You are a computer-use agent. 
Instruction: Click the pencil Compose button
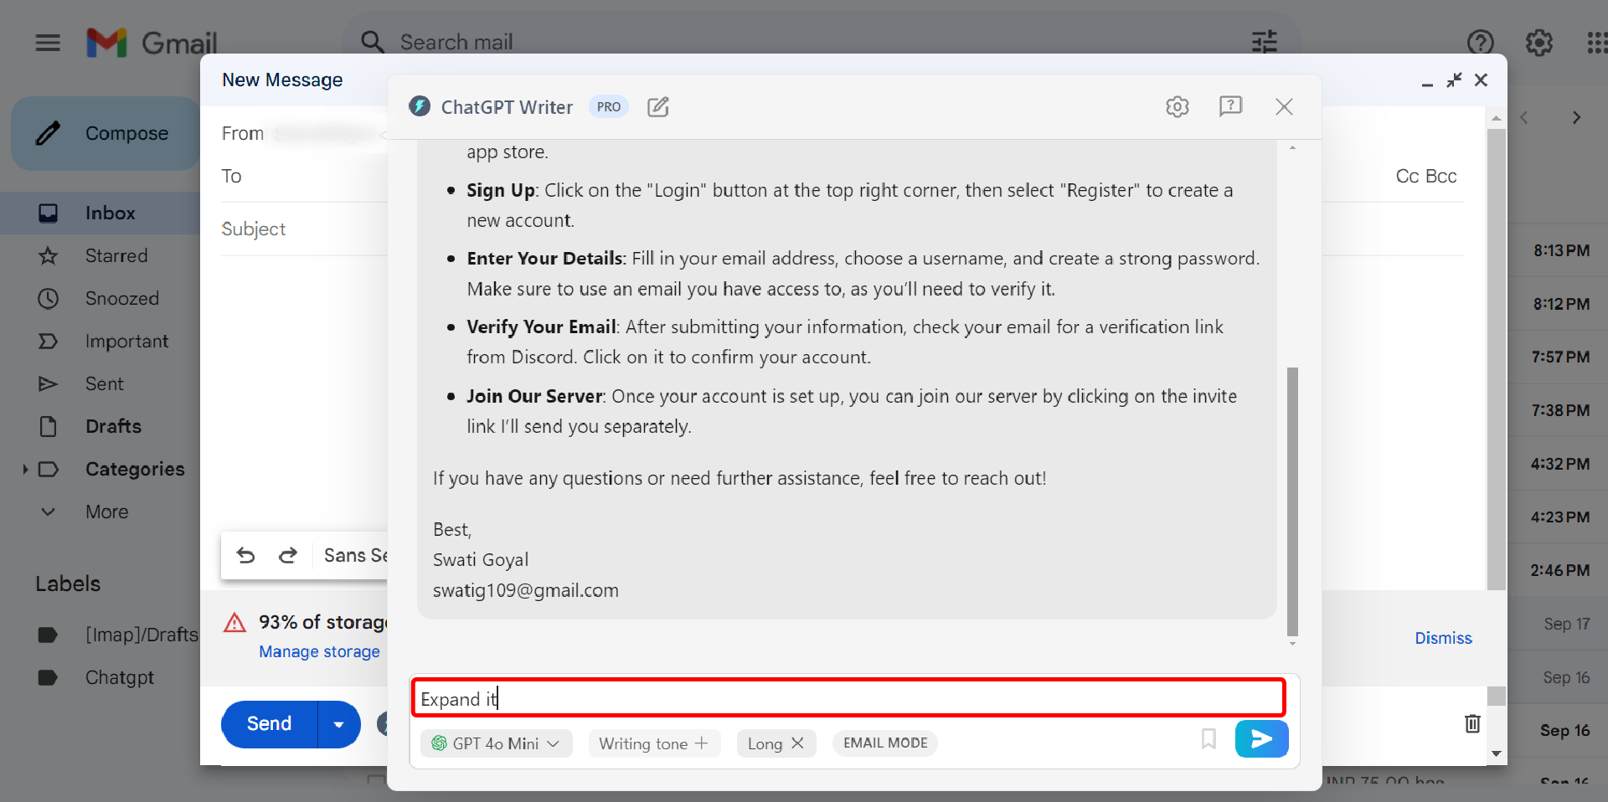[106, 133]
